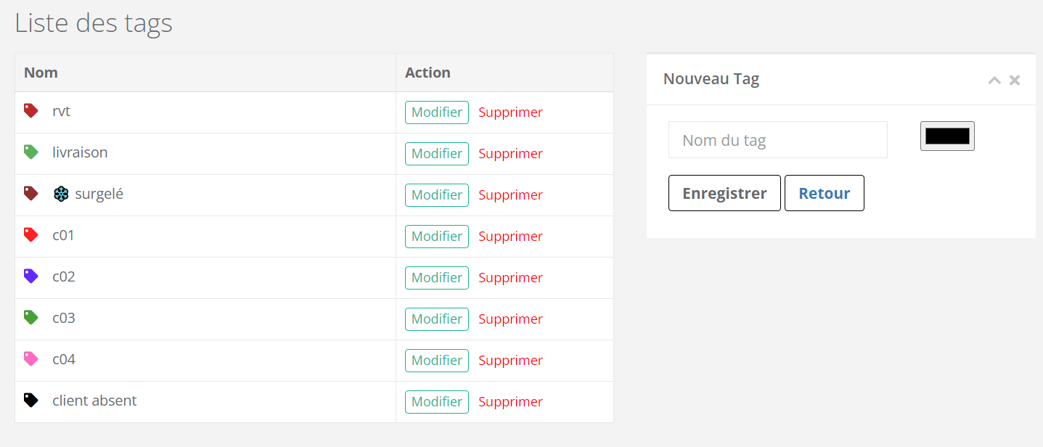Click the Nom column header

41,73
